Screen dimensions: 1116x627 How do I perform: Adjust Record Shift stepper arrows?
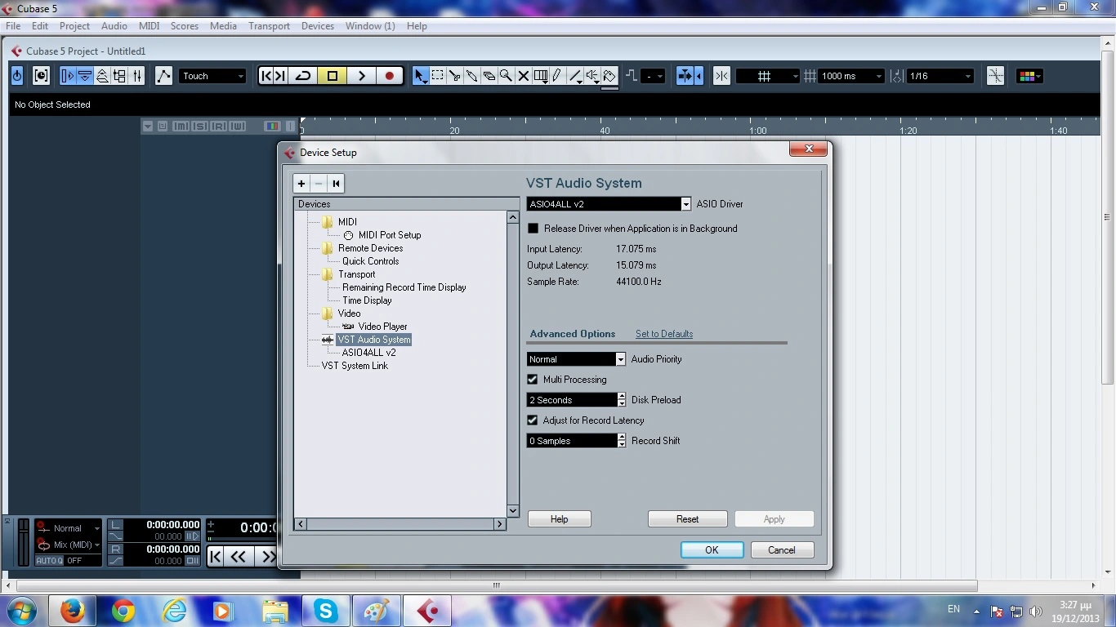(622, 441)
